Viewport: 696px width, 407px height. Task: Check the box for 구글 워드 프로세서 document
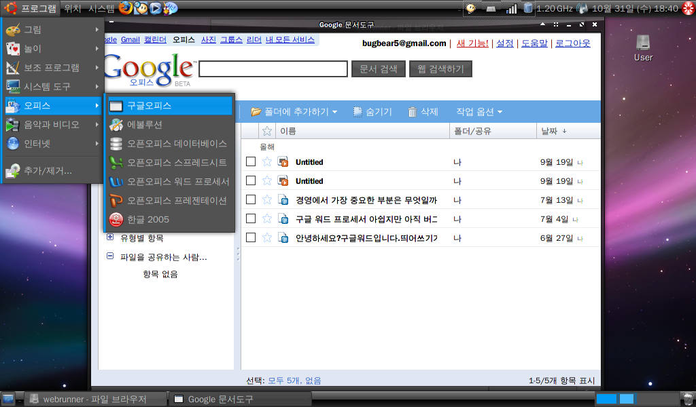pos(251,219)
